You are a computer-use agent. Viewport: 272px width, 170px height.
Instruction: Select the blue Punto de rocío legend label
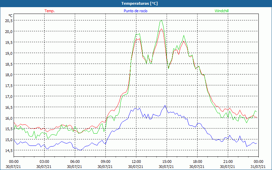tap(135, 11)
